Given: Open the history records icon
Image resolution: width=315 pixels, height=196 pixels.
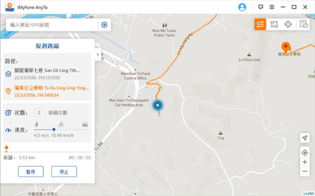Looking at the screenshot, I should tap(304, 24).
